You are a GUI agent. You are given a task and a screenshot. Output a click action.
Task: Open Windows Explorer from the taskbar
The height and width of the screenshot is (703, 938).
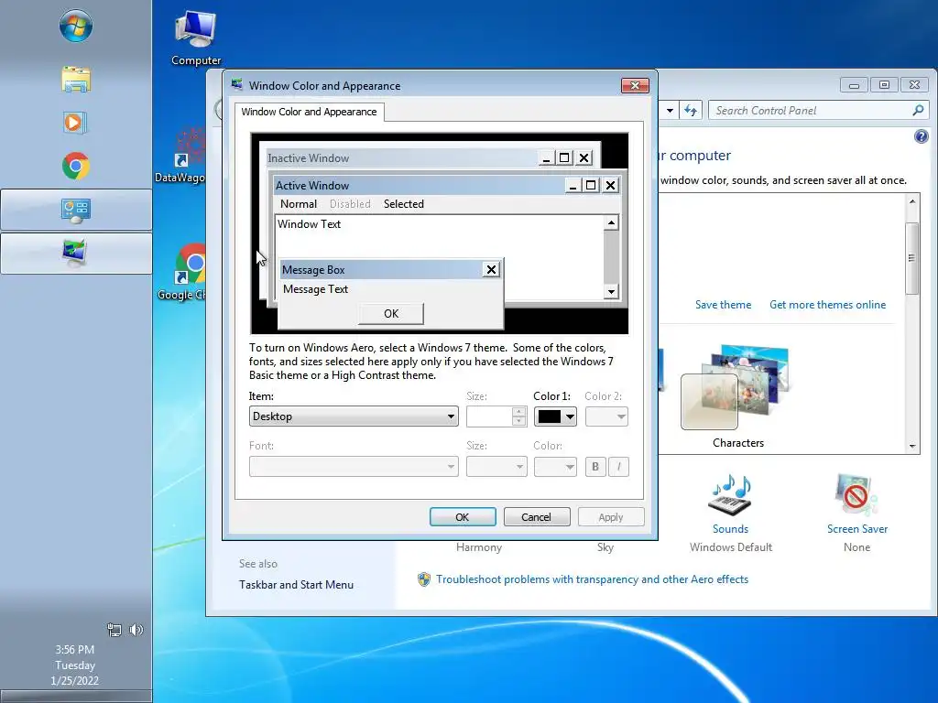(76, 80)
